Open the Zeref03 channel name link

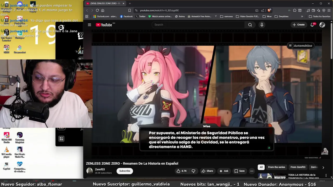tap(100, 169)
